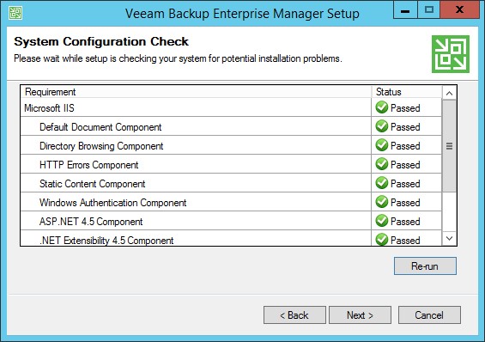Click the scroll down arrow of the requirements list

tap(450, 238)
